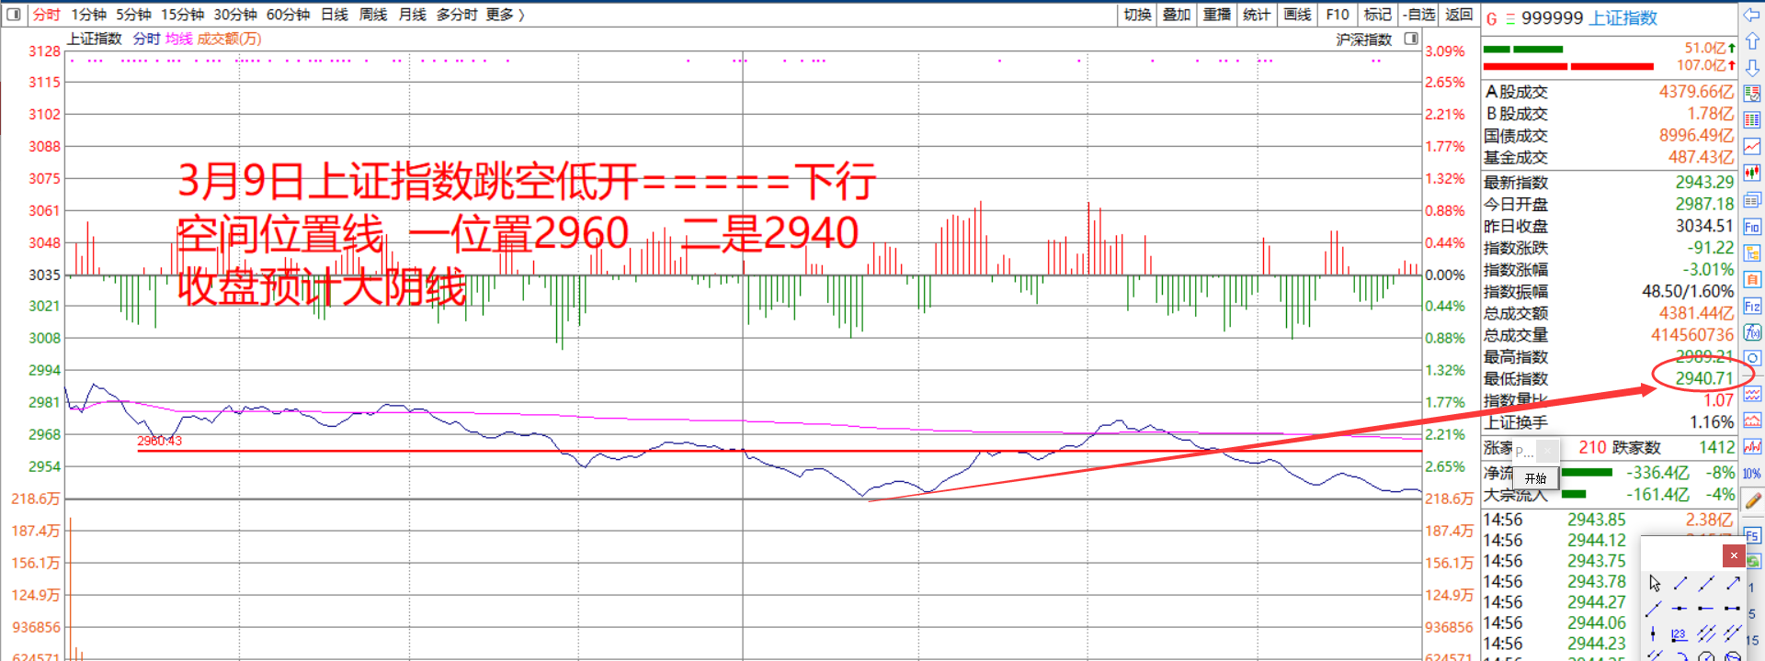Click the up-arrow previous stock icon

[x=1751, y=41]
